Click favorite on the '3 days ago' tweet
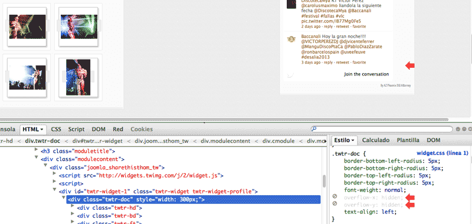 (359, 62)
